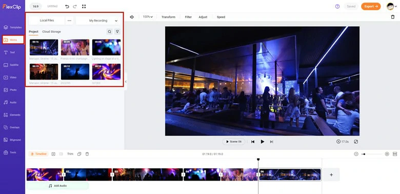Open the Templates sidebar panel
This screenshot has width=400, height=194.
pyautogui.click(x=12, y=27)
